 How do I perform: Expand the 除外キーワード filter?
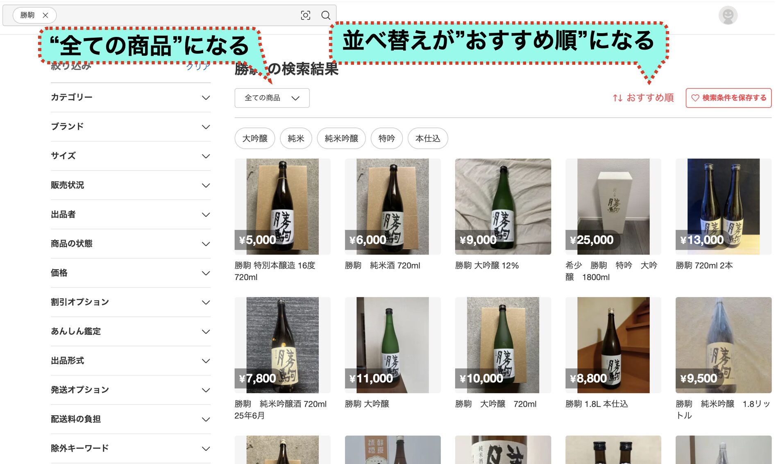(x=131, y=448)
